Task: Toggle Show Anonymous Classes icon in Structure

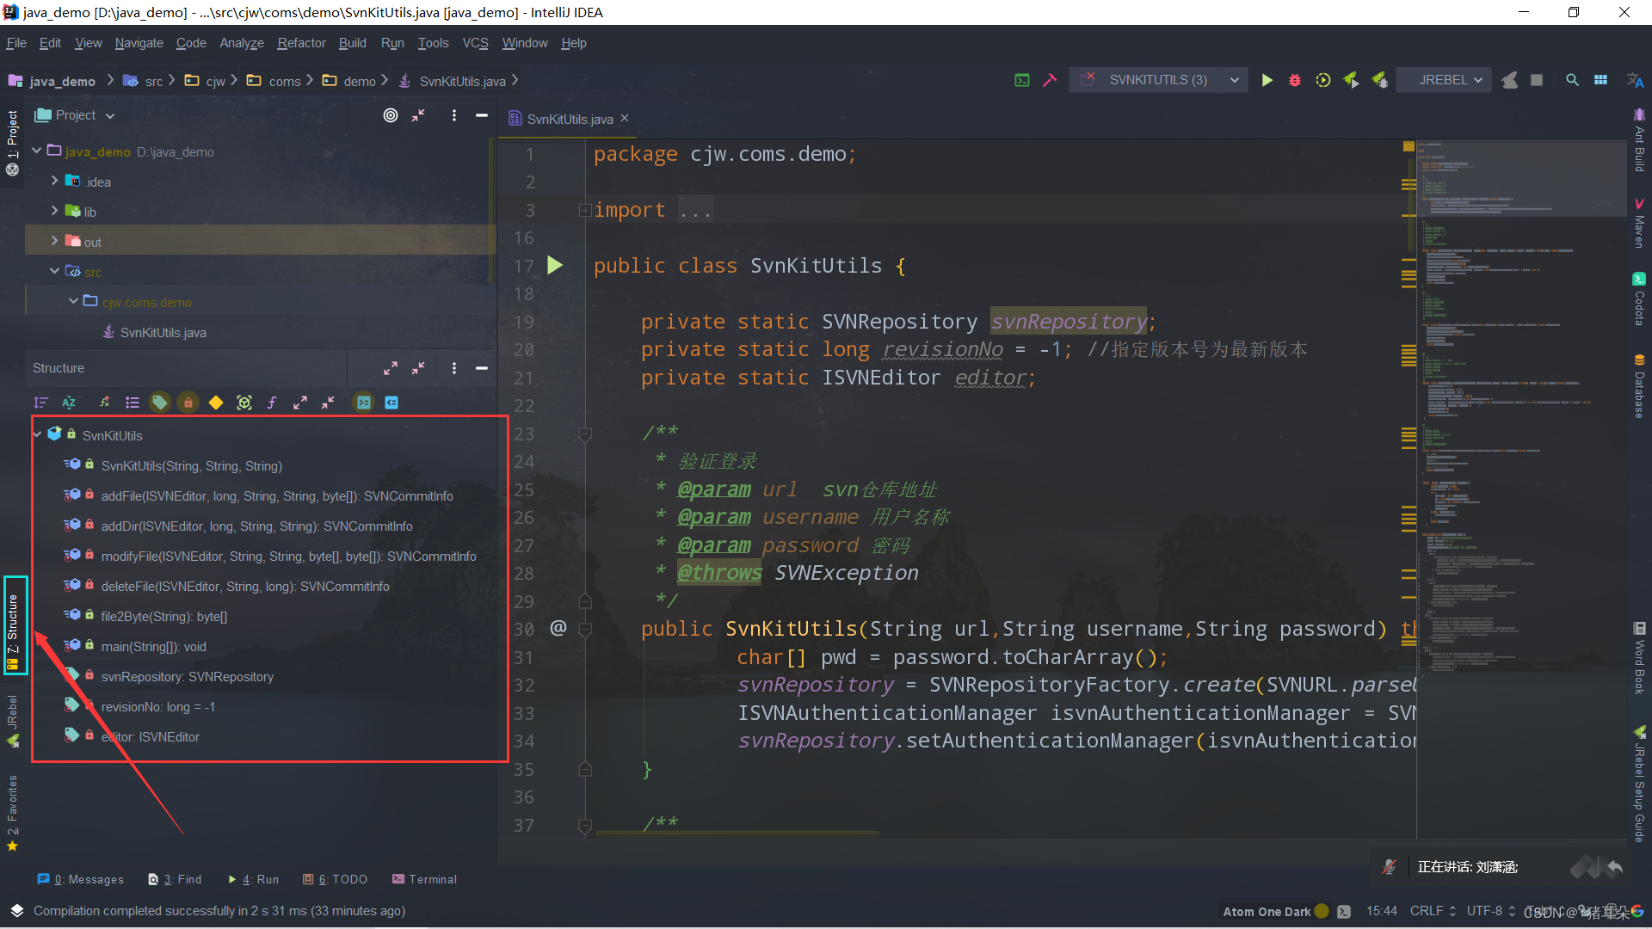Action: [x=244, y=403]
